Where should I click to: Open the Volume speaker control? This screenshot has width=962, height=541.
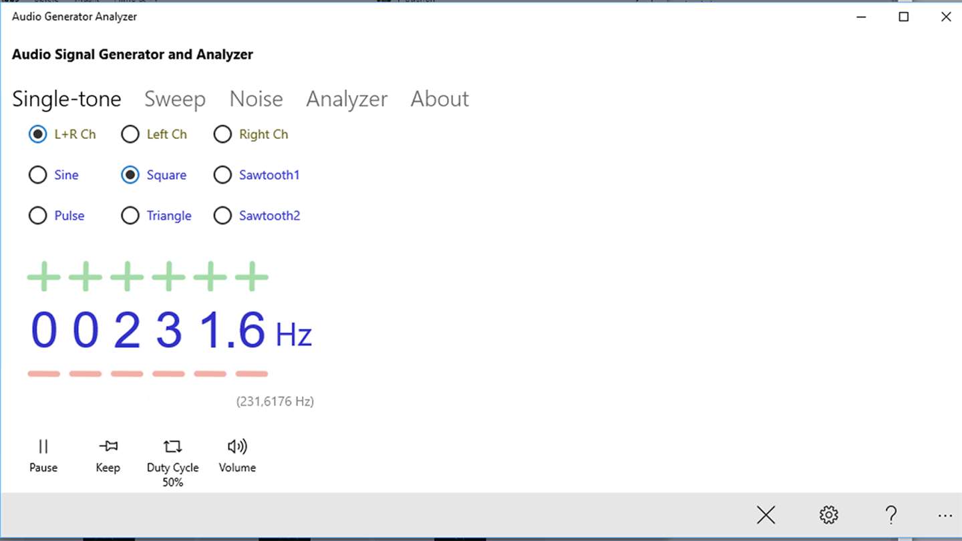click(x=237, y=456)
